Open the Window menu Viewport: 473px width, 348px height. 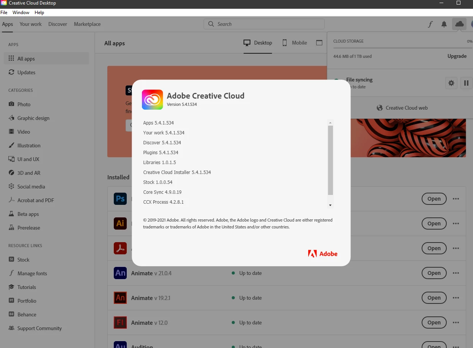(x=21, y=13)
